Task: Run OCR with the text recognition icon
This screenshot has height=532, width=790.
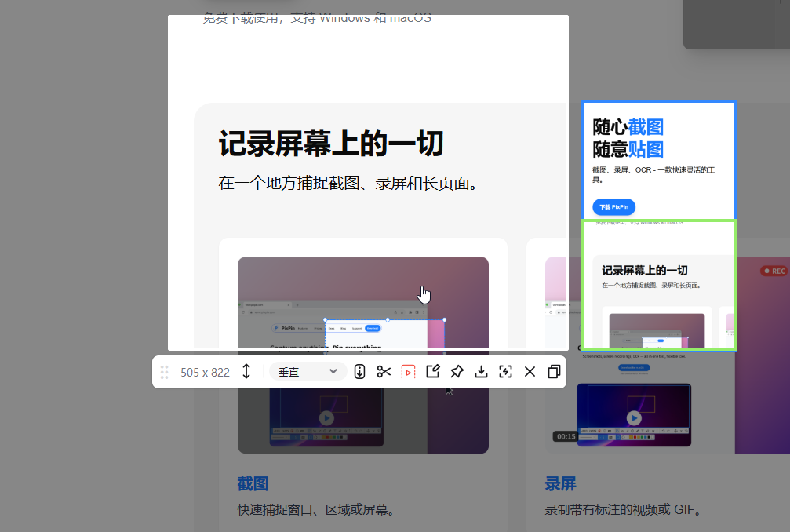Action: [505, 371]
